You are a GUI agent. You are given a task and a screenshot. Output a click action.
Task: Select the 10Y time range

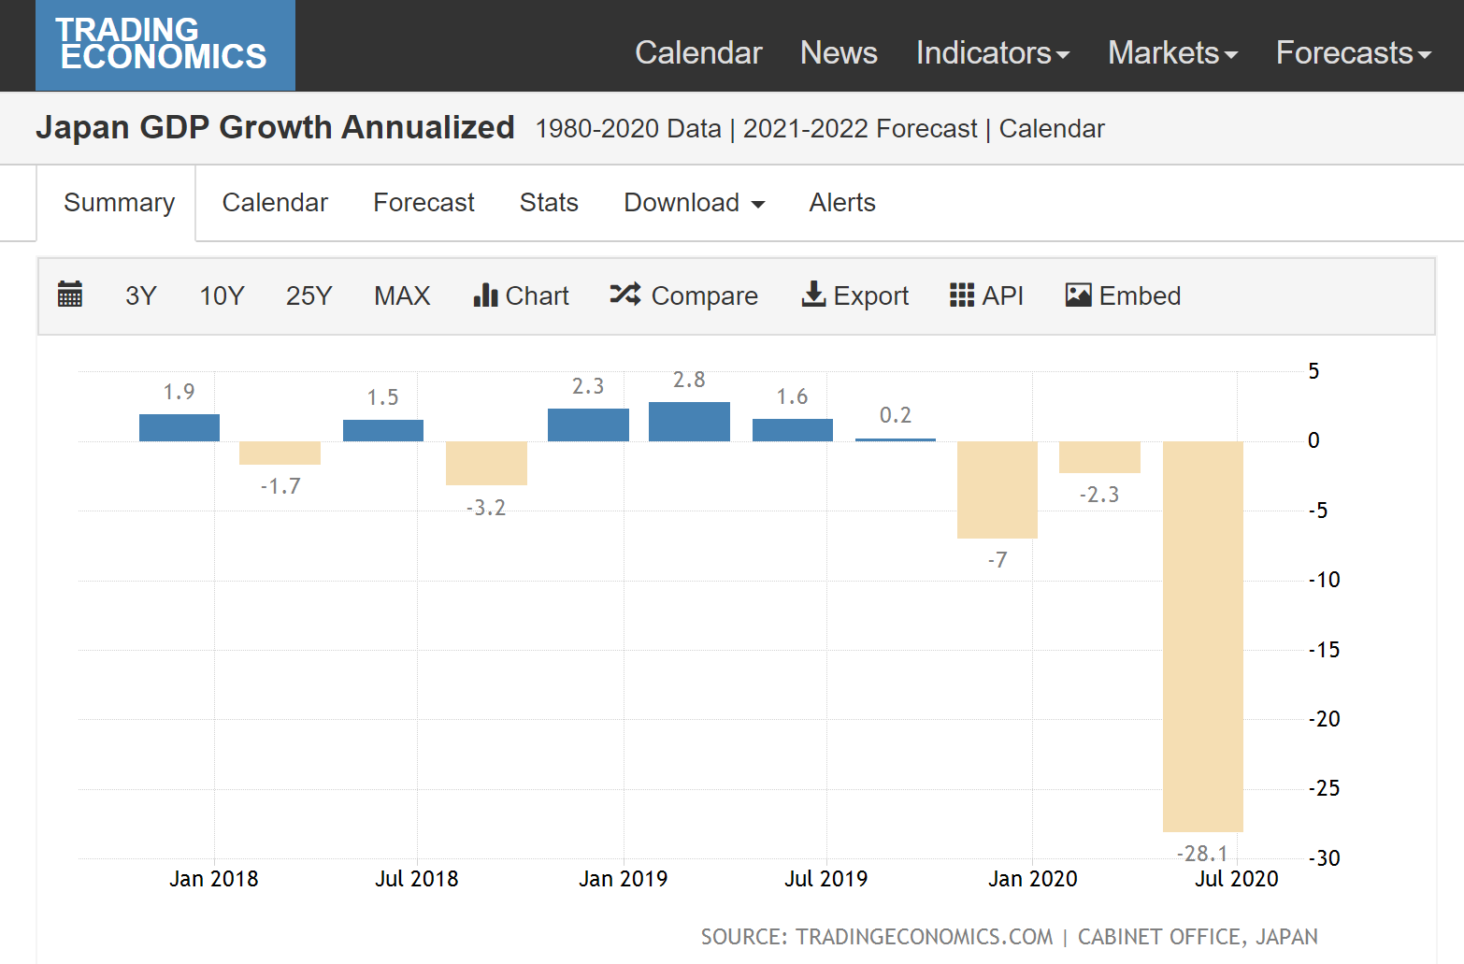point(222,296)
